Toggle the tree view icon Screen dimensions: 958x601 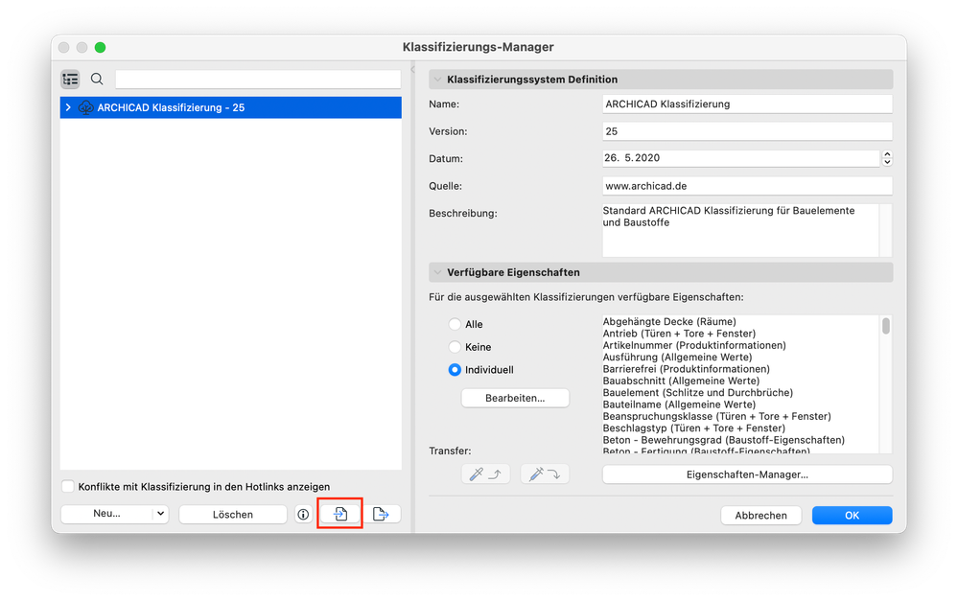[x=70, y=79]
